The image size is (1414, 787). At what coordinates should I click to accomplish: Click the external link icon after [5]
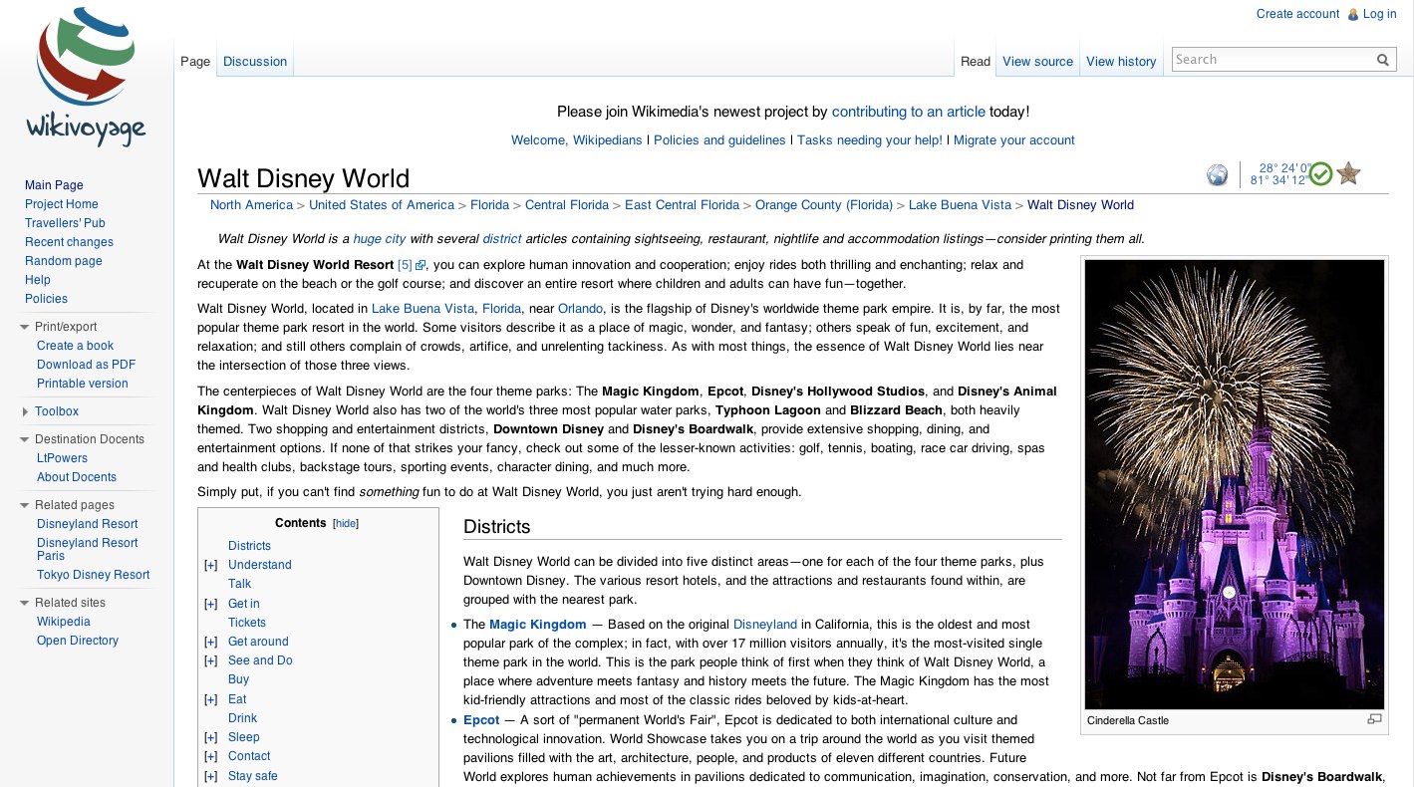[421, 266]
